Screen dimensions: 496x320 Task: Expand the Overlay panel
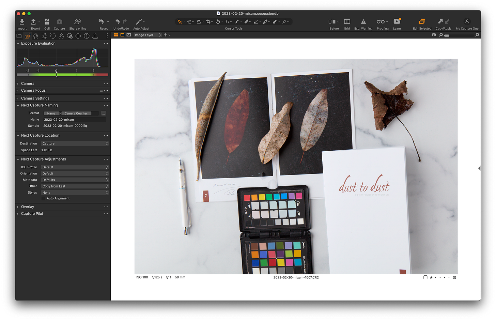pyautogui.click(x=18, y=207)
